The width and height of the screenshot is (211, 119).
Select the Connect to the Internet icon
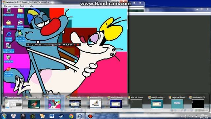(x=20, y=36)
